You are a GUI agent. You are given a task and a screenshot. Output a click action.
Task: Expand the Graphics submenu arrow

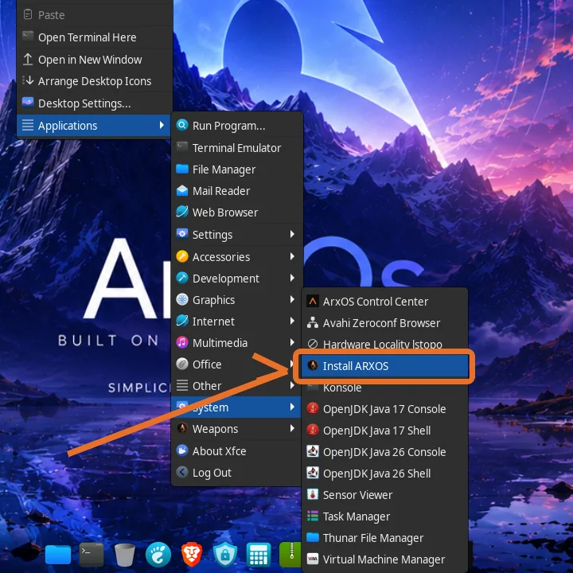click(x=292, y=300)
